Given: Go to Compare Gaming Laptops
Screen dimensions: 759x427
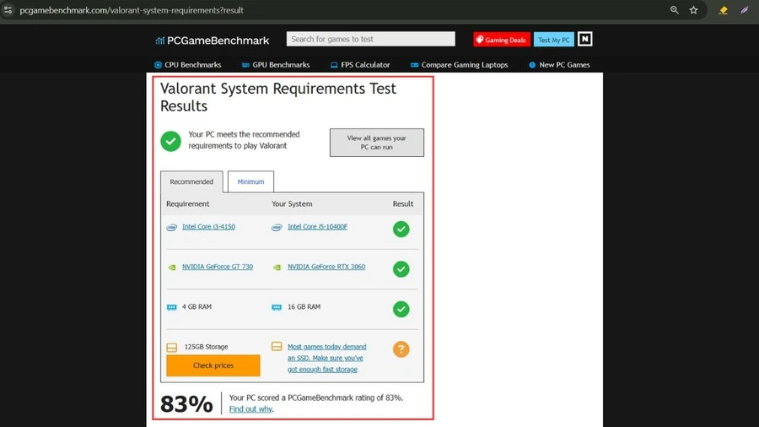Looking at the screenshot, I should tap(460, 65).
